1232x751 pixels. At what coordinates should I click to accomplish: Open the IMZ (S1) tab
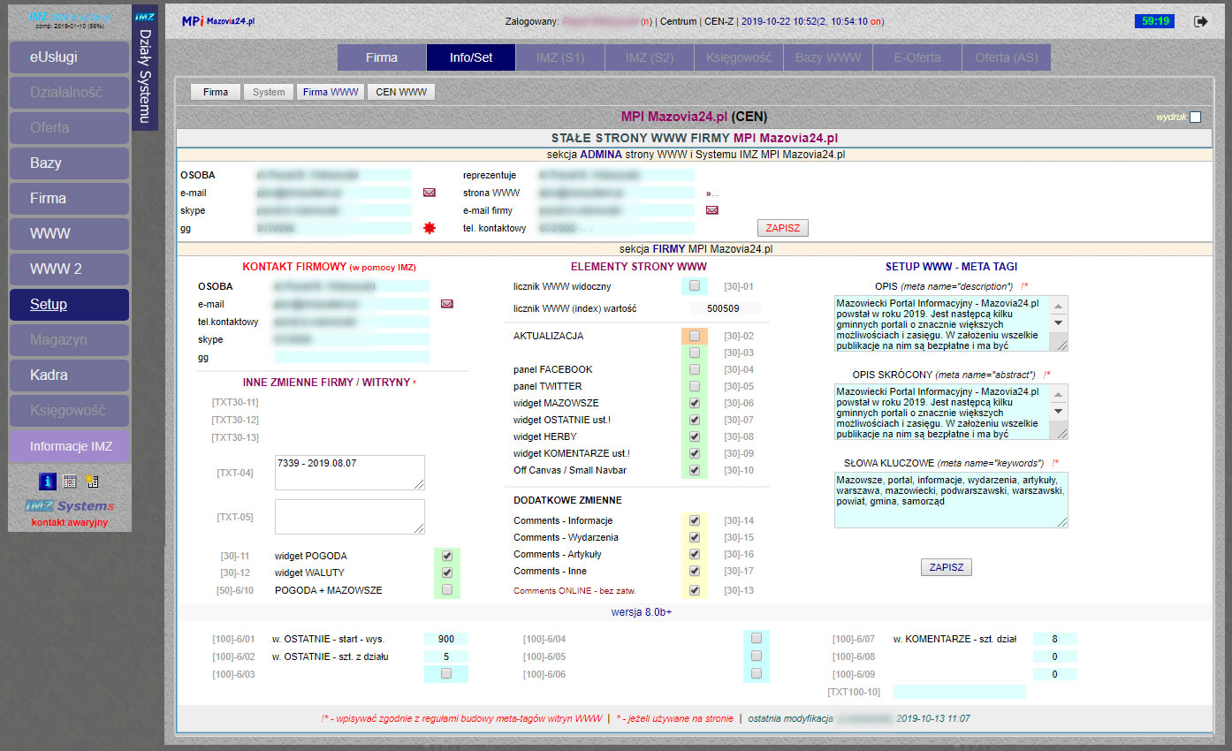[560, 57]
